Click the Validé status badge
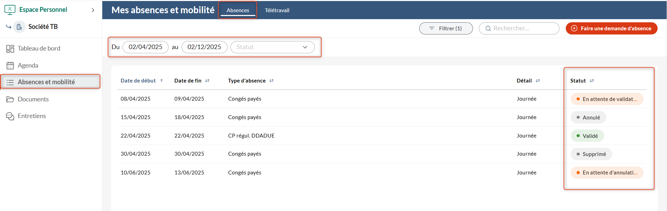 coord(587,136)
